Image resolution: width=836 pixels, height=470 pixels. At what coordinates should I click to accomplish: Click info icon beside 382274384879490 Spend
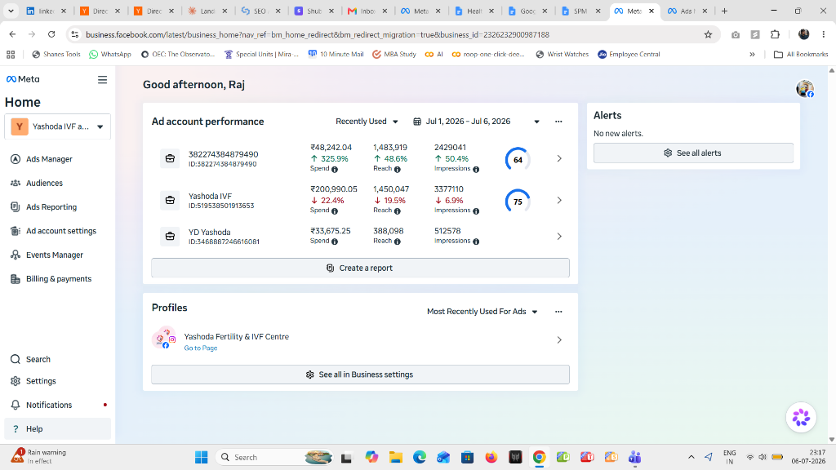pos(335,170)
